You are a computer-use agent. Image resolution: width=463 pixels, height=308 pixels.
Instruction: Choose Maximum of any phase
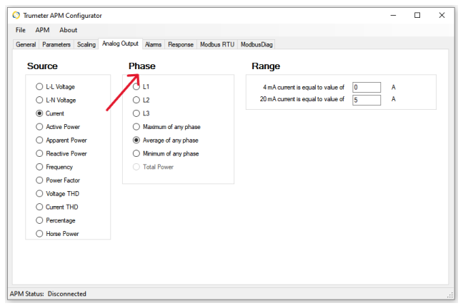point(166,127)
